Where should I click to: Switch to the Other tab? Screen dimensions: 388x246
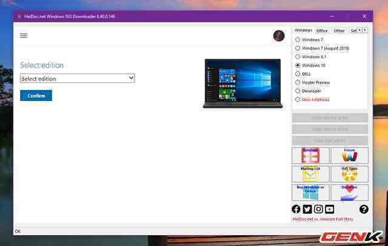(339, 31)
